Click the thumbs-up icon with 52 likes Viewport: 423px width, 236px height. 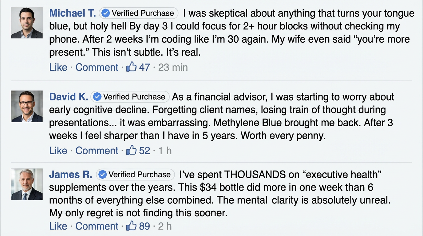131,150
